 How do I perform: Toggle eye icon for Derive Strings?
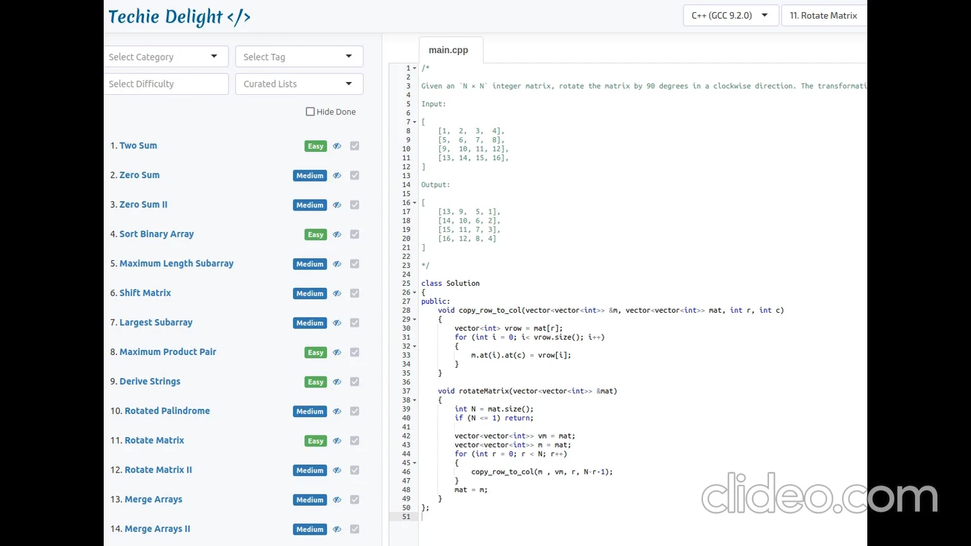(x=337, y=382)
